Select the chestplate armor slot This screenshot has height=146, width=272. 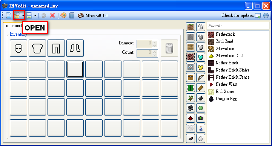(37, 48)
